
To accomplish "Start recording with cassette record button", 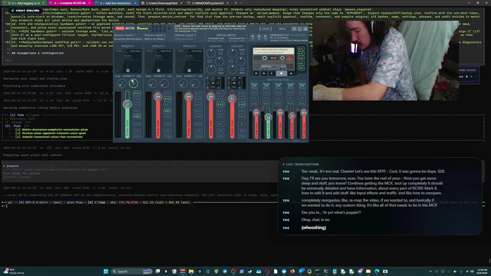I will (291, 73).
